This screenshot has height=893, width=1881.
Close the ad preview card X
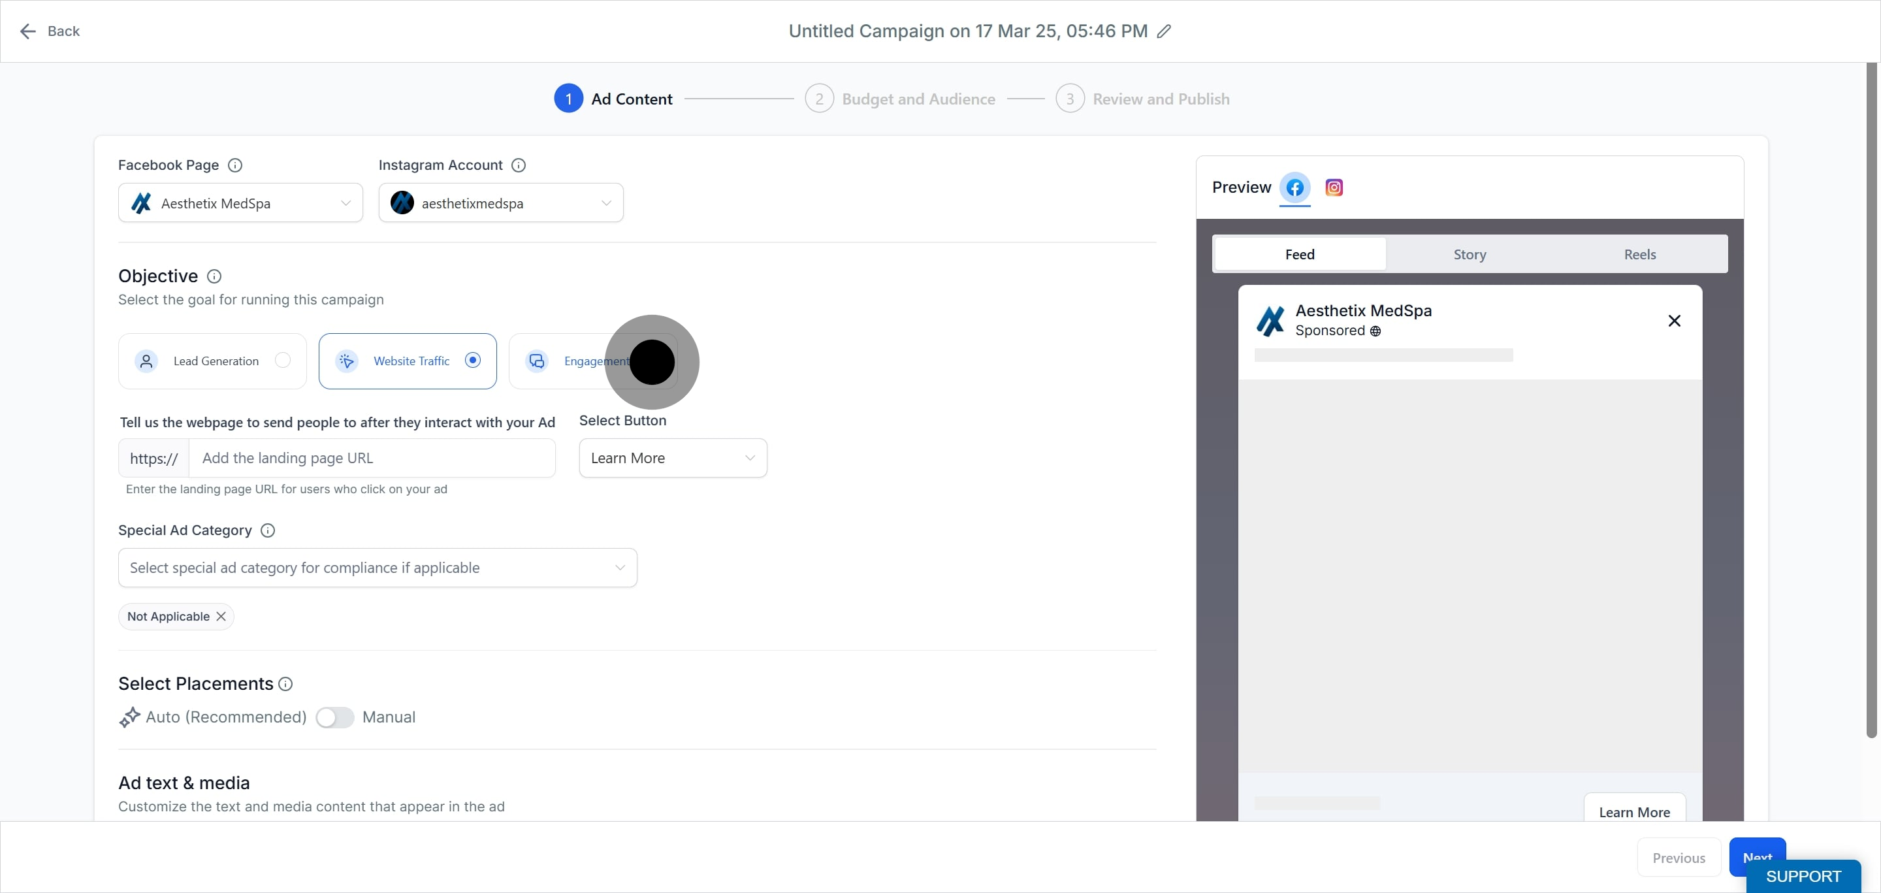(x=1675, y=321)
